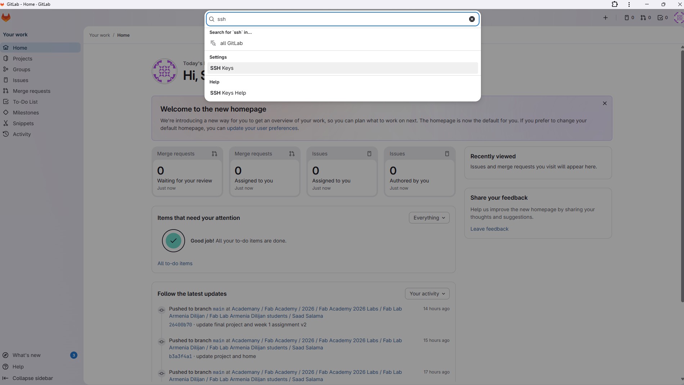Click the plus create new icon
This screenshot has width=684, height=385.
pos(606,18)
